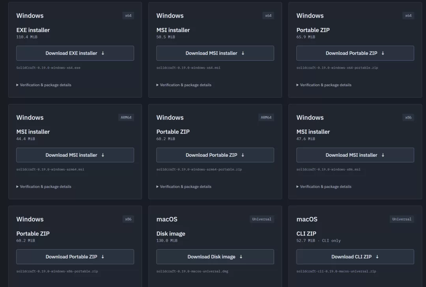
Task: Click the 65.9 MiB size text
Action: 306,37
